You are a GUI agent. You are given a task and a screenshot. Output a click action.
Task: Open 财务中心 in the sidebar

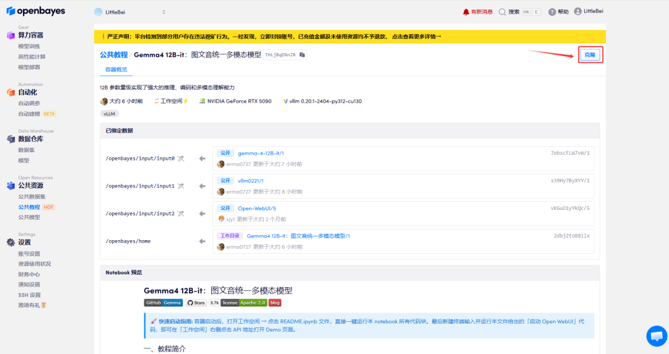29,274
